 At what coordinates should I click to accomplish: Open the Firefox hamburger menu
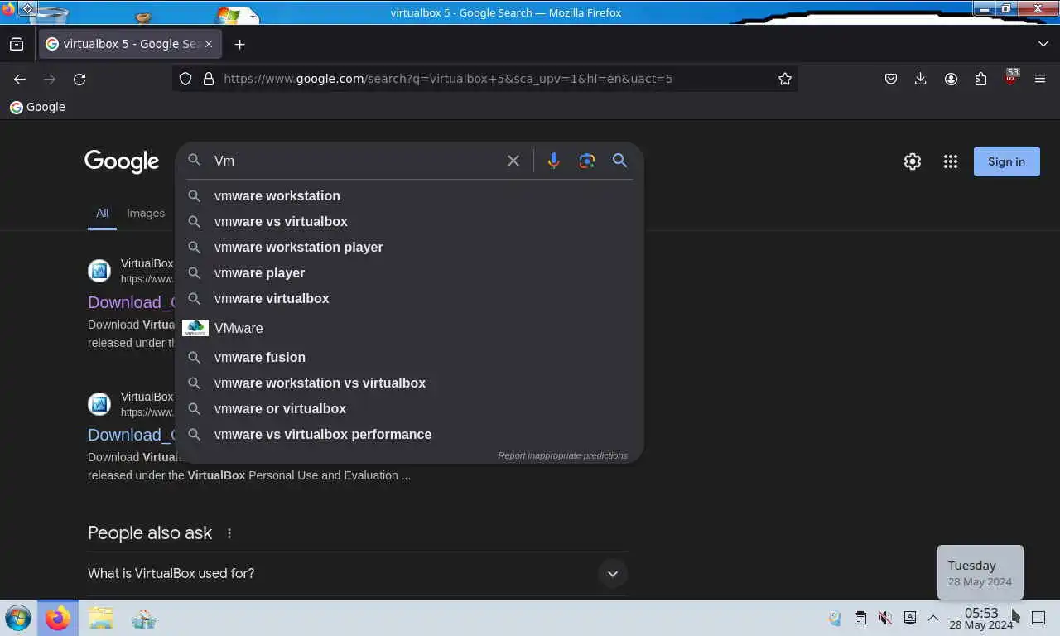coord(1040,79)
